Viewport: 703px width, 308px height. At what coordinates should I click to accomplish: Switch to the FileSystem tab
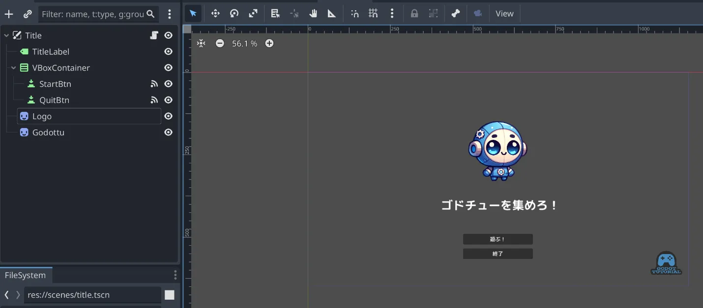[x=25, y=275]
